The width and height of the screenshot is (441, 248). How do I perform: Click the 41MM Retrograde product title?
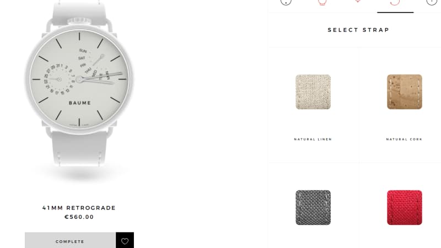point(79,208)
